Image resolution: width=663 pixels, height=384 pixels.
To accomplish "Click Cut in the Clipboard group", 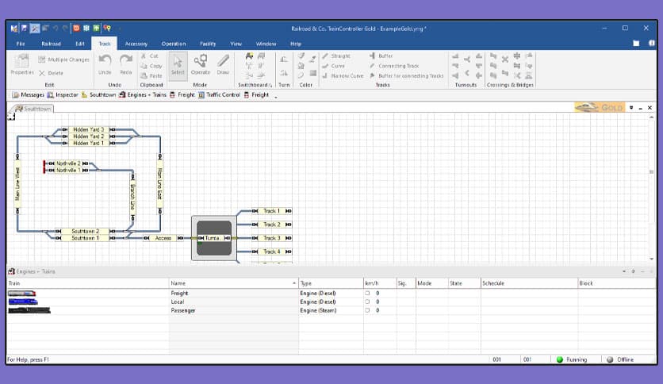I will click(x=150, y=56).
